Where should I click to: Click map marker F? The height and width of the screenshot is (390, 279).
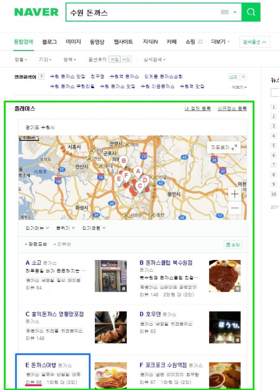pyautogui.click(x=126, y=176)
